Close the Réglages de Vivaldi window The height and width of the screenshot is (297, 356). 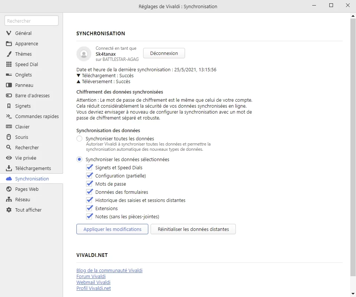pos(348,5)
